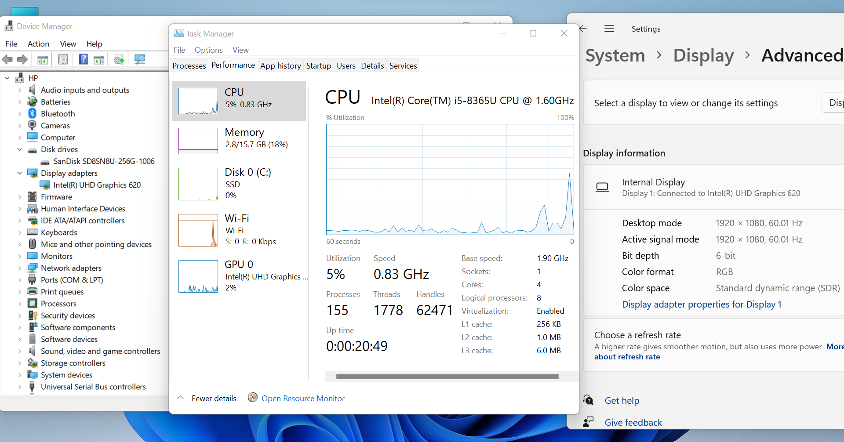The image size is (844, 442).
Task: Collapse the Disk drives category
Action: tap(19, 149)
